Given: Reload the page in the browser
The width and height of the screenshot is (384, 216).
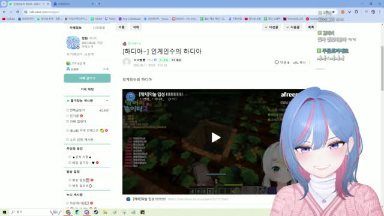Looking at the screenshot, I should (17, 12).
